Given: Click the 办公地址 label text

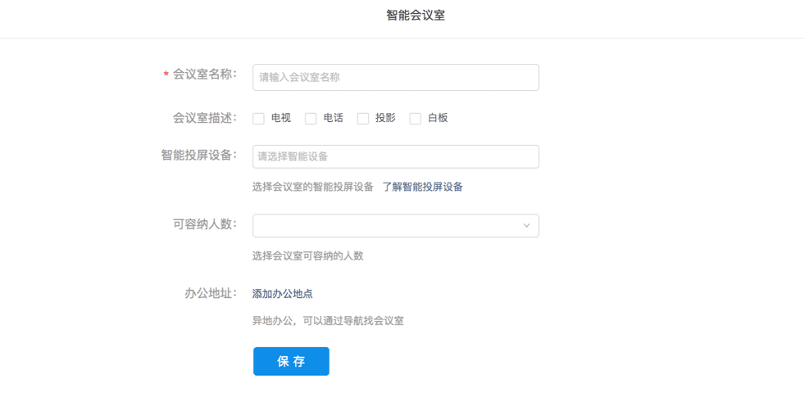Looking at the screenshot, I should click(x=210, y=293).
